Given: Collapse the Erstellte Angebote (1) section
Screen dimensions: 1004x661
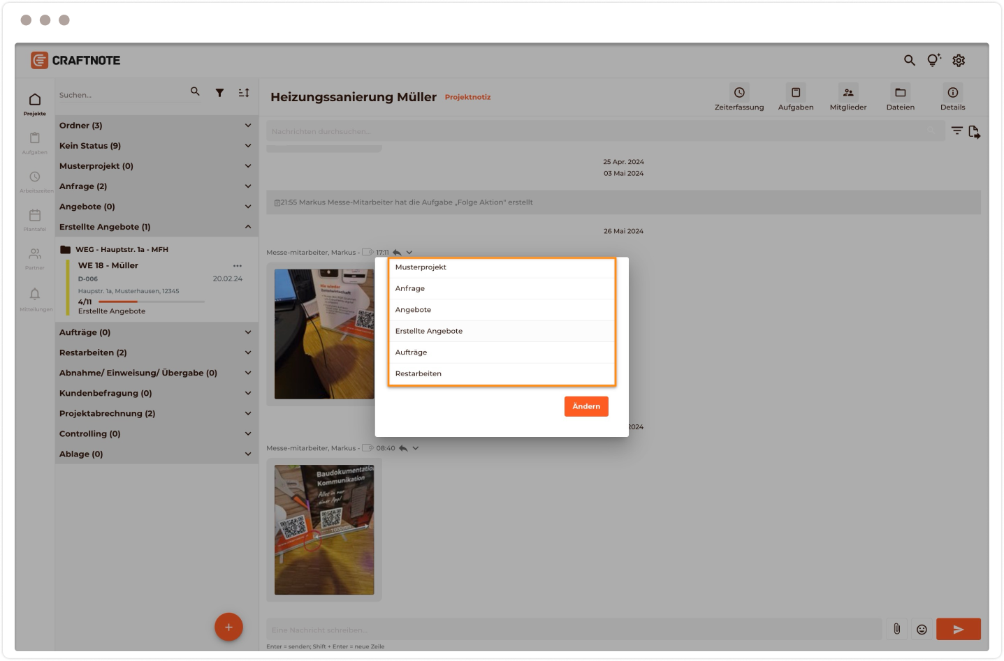Looking at the screenshot, I should click(247, 227).
